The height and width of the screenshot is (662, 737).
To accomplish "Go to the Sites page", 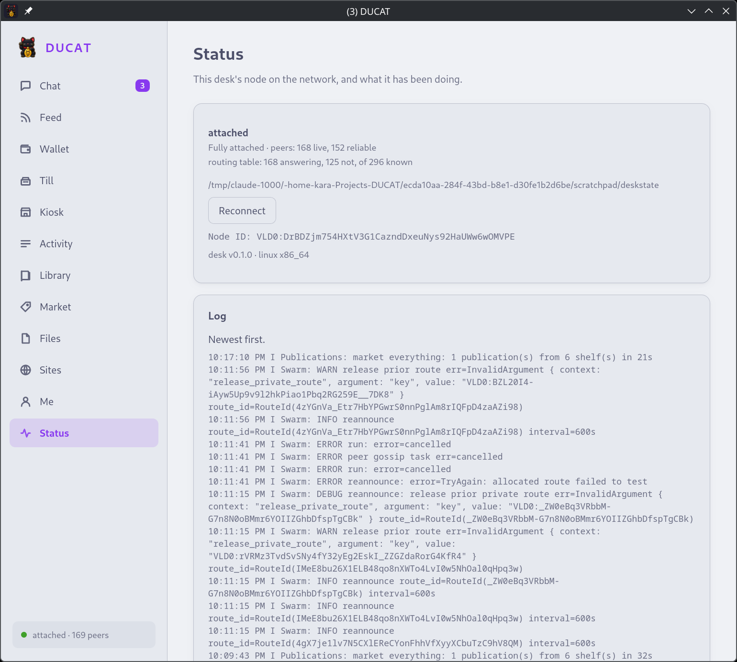I will point(84,370).
